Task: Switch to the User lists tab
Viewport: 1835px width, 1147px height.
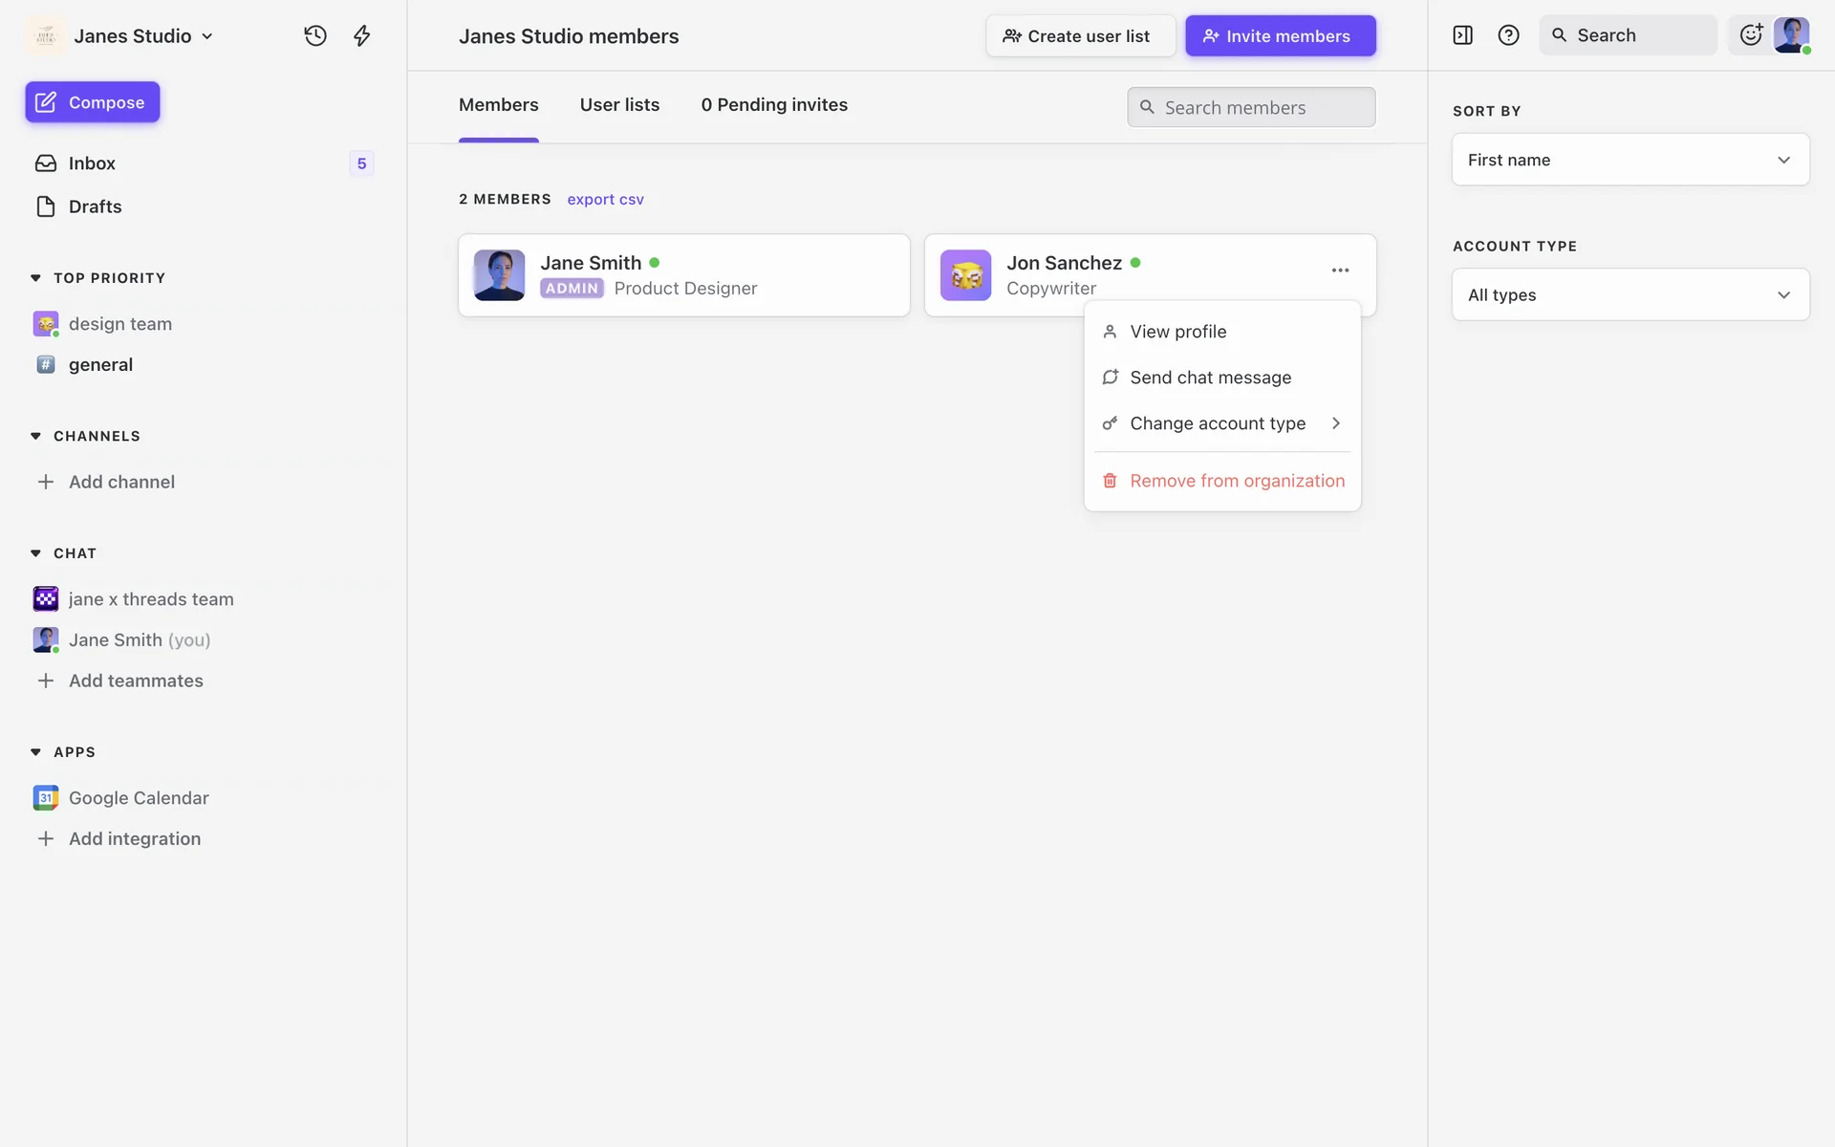Action: (619, 105)
